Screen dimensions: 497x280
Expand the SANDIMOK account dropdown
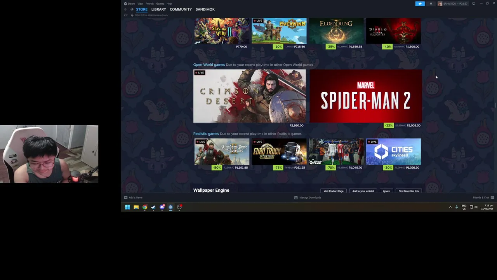pos(453,3)
